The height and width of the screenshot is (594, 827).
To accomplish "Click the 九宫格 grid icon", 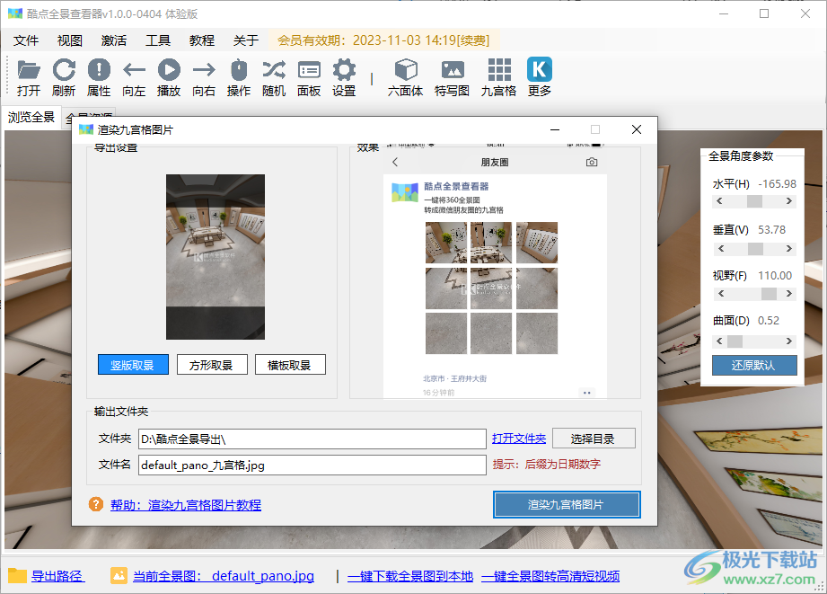I will pos(499,70).
